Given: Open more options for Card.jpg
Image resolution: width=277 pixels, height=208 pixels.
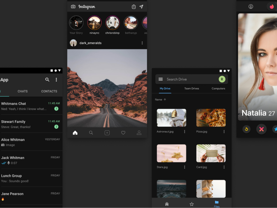Looking at the screenshot, I should pos(224,167).
